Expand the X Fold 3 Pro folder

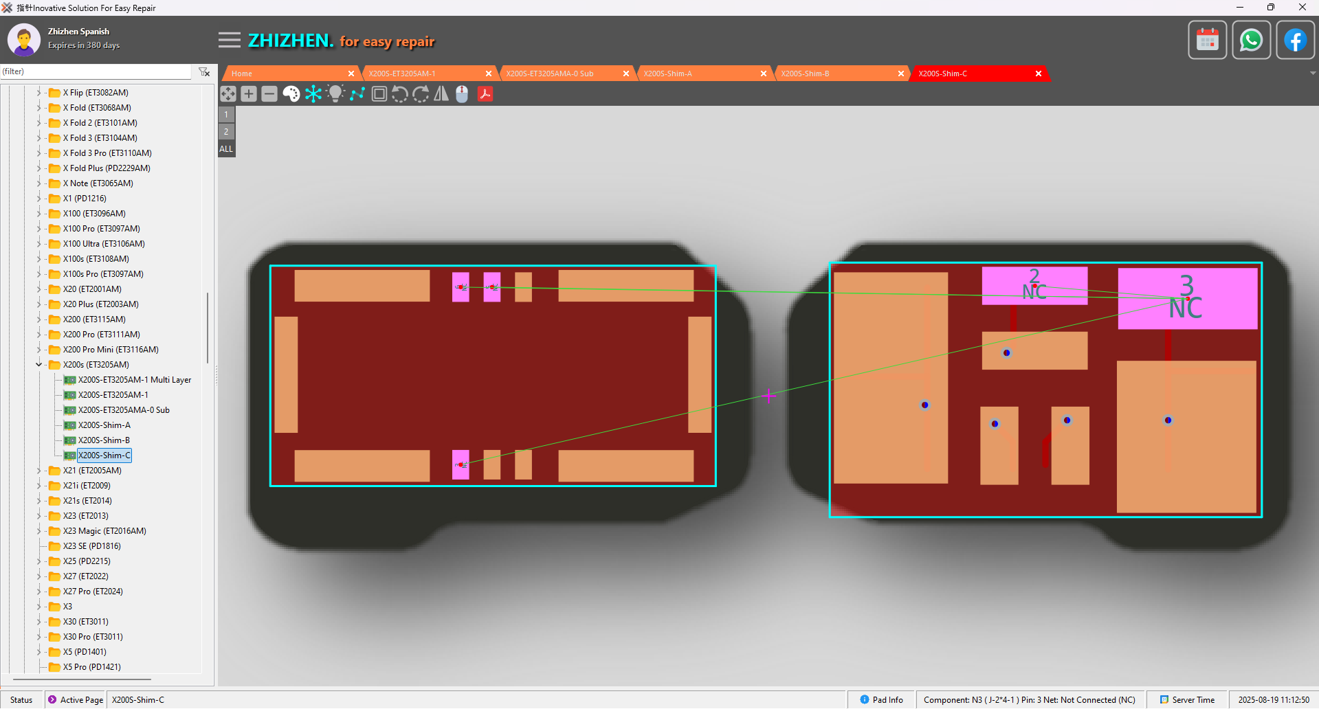(x=38, y=153)
